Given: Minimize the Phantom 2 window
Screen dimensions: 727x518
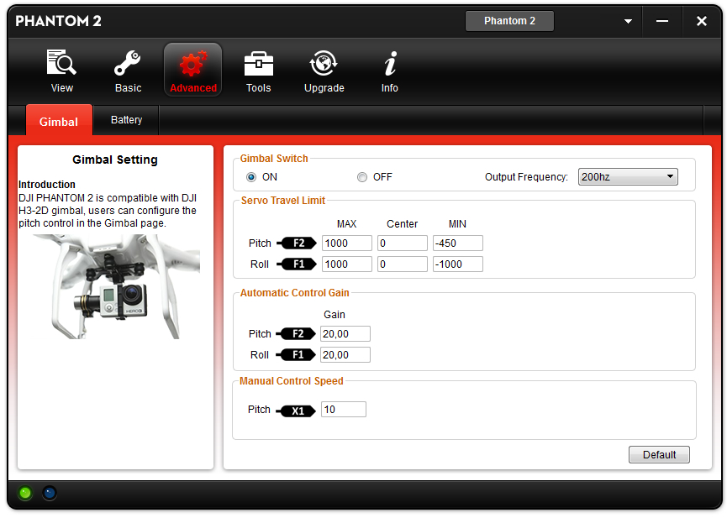Looking at the screenshot, I should click(x=662, y=21).
